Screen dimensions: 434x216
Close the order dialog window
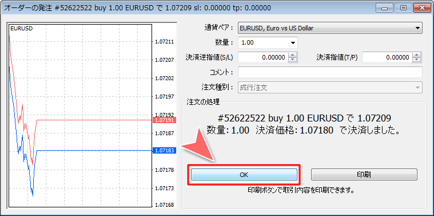click(x=422, y=8)
